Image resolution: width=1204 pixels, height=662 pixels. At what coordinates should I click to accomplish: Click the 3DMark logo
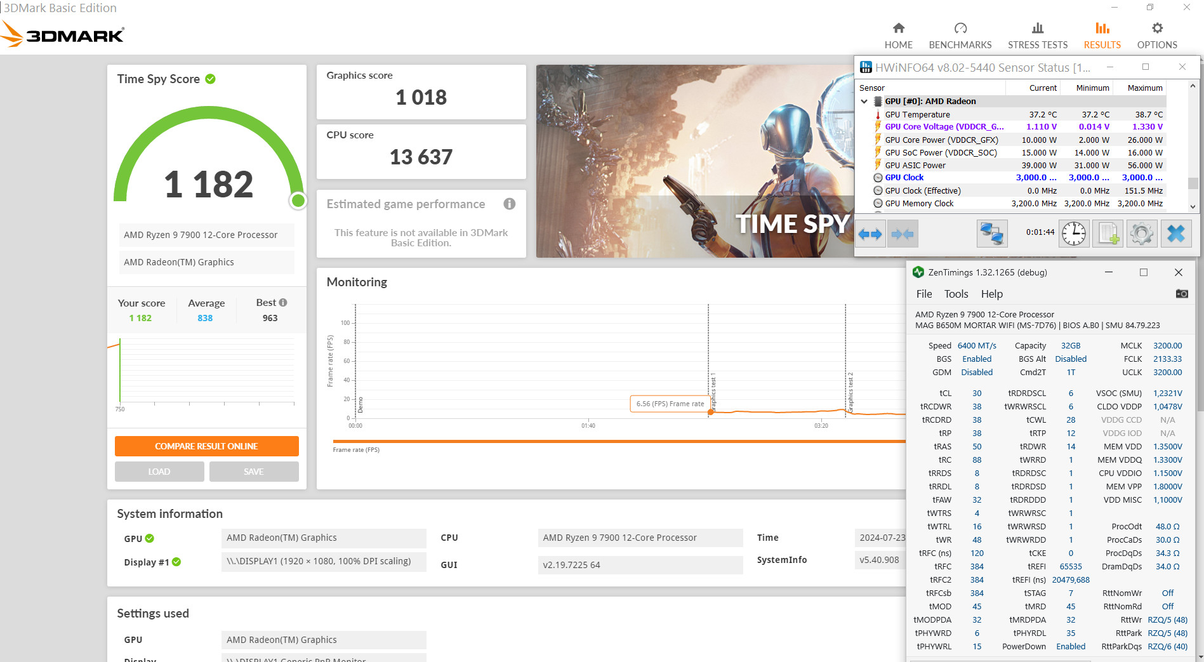point(62,34)
